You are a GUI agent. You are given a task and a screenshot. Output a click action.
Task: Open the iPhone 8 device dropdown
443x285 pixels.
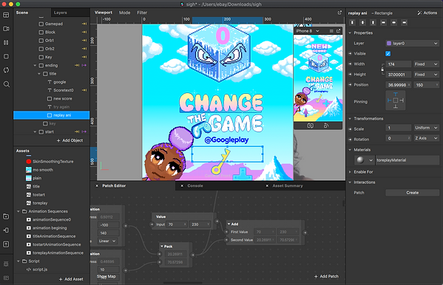click(308, 31)
